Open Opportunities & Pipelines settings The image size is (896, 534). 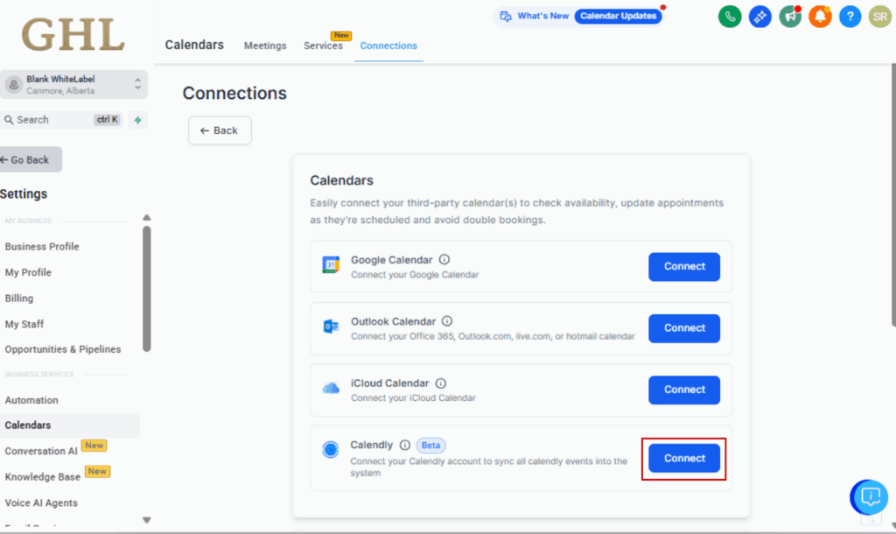63,349
